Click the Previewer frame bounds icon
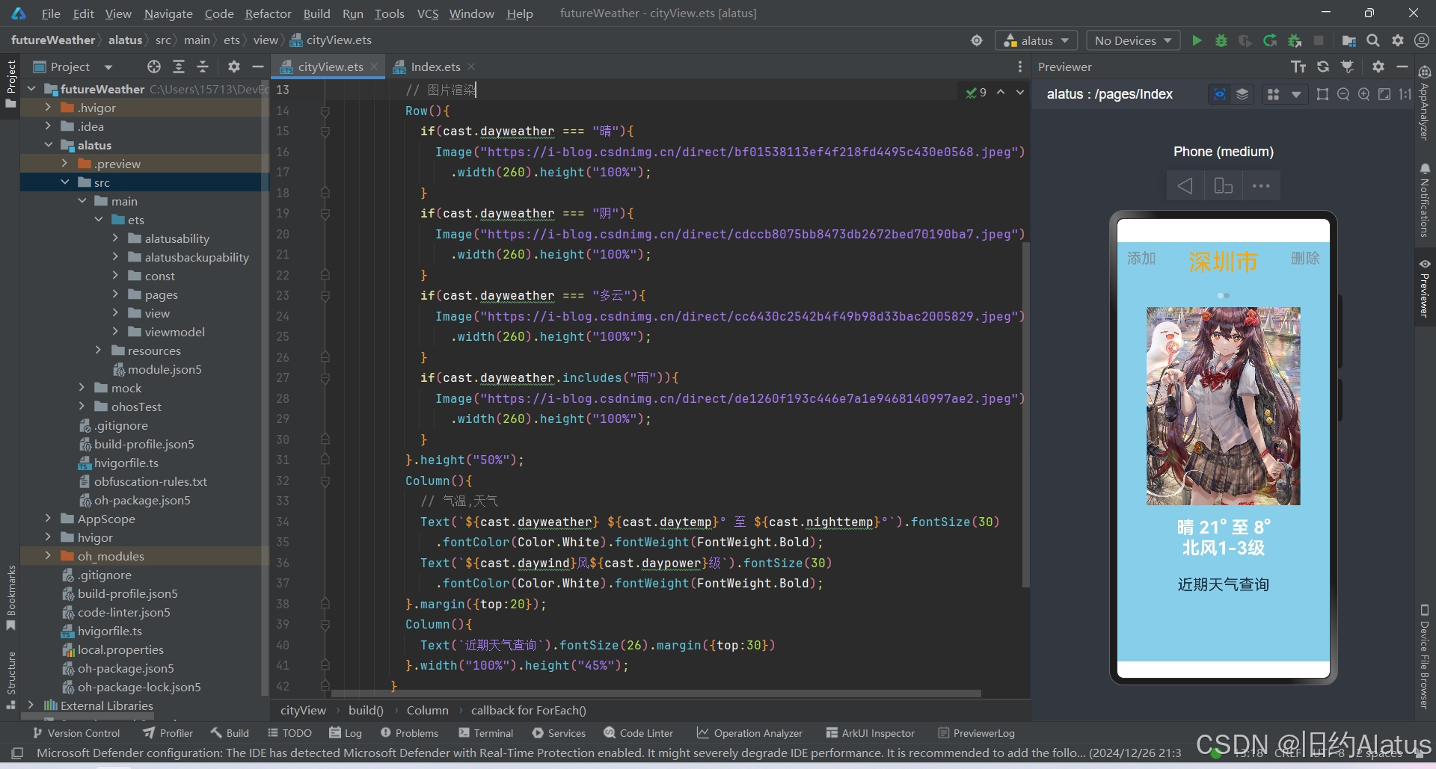The height and width of the screenshot is (769, 1436). (x=1322, y=94)
